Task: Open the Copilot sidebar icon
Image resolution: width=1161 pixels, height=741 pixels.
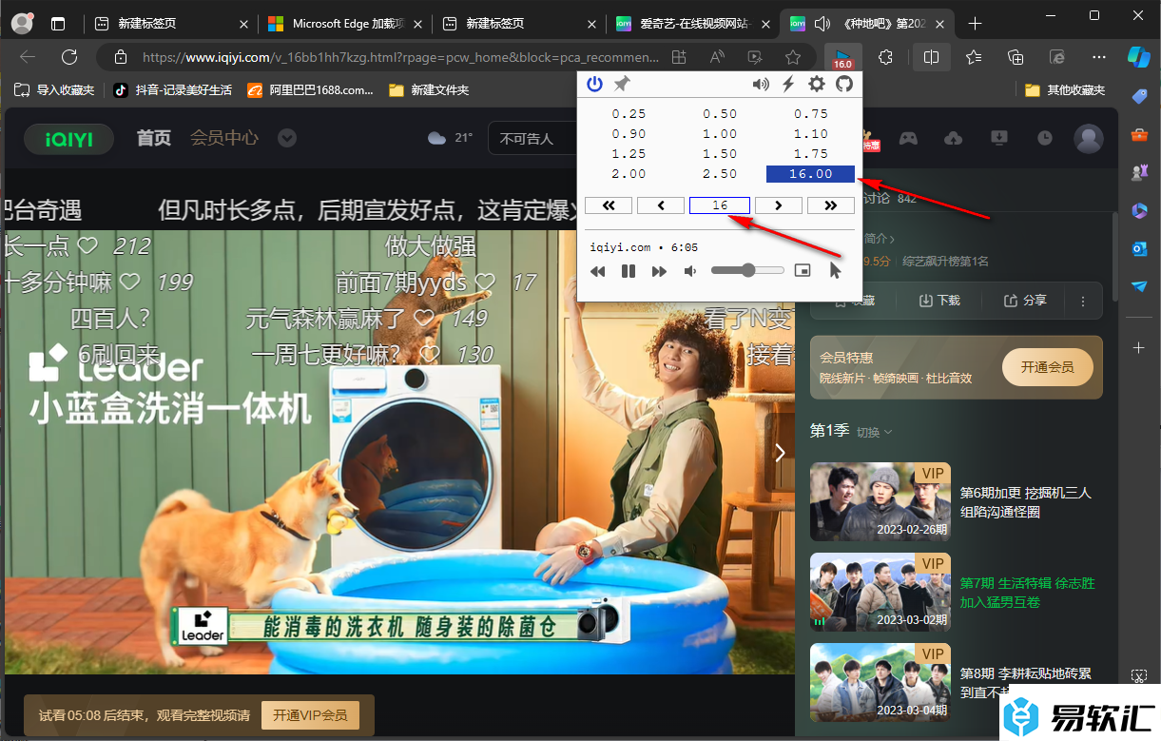Action: click(1139, 56)
